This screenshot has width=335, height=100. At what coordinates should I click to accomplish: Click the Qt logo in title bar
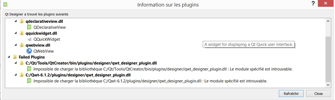[x=5, y=5]
